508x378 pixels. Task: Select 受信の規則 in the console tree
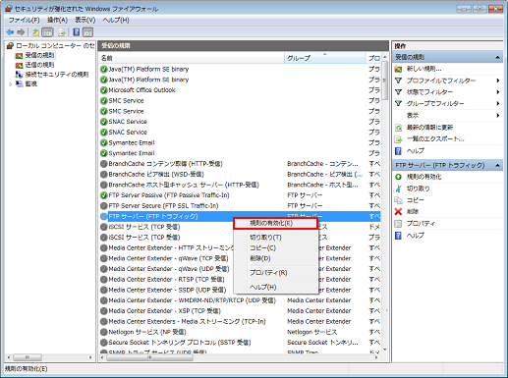click(x=39, y=55)
